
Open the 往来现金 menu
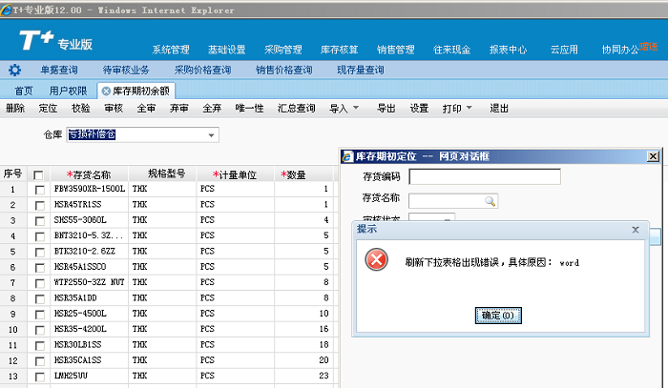tap(451, 50)
